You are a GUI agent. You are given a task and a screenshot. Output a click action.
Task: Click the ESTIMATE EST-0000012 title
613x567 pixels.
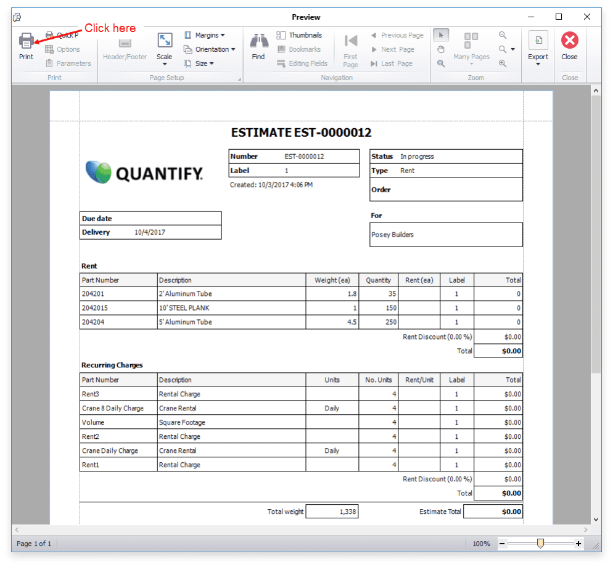[301, 133]
